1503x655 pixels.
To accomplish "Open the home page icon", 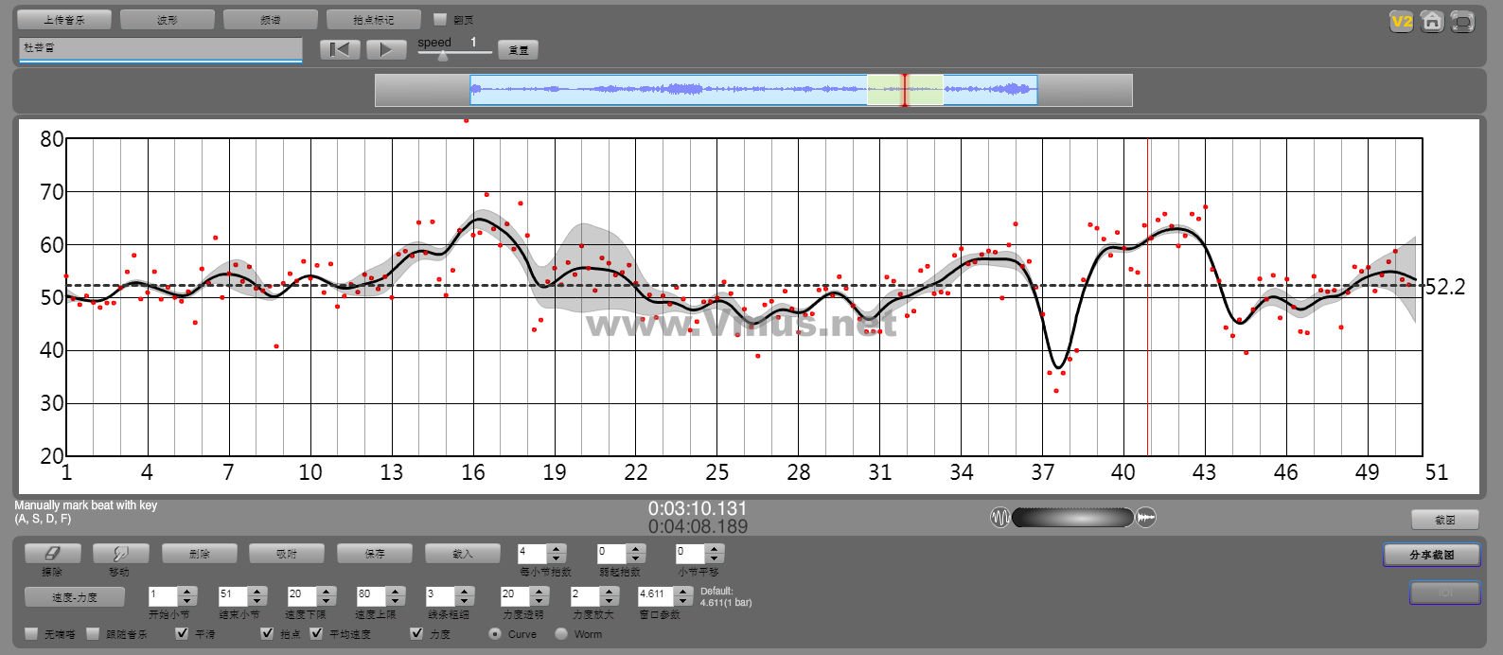I will [1432, 22].
